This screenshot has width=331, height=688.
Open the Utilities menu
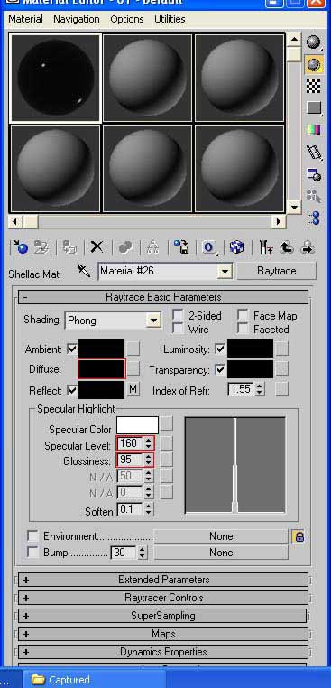[170, 19]
